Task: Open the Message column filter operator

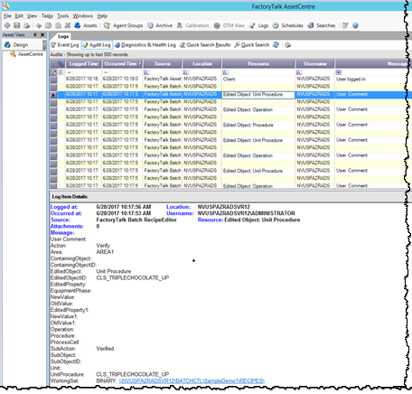Action: (x=339, y=72)
